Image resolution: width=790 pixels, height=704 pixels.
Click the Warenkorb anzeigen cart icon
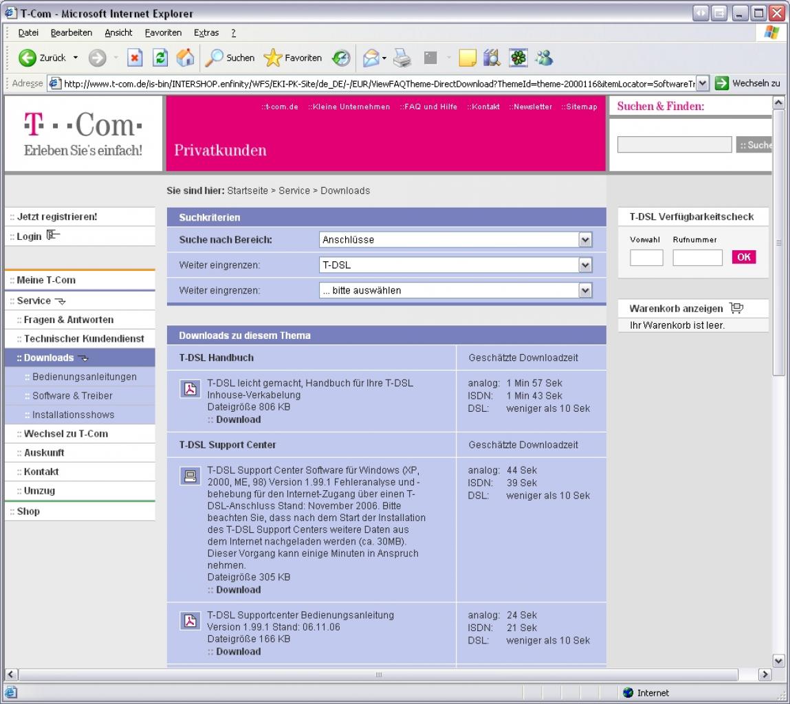(x=736, y=308)
